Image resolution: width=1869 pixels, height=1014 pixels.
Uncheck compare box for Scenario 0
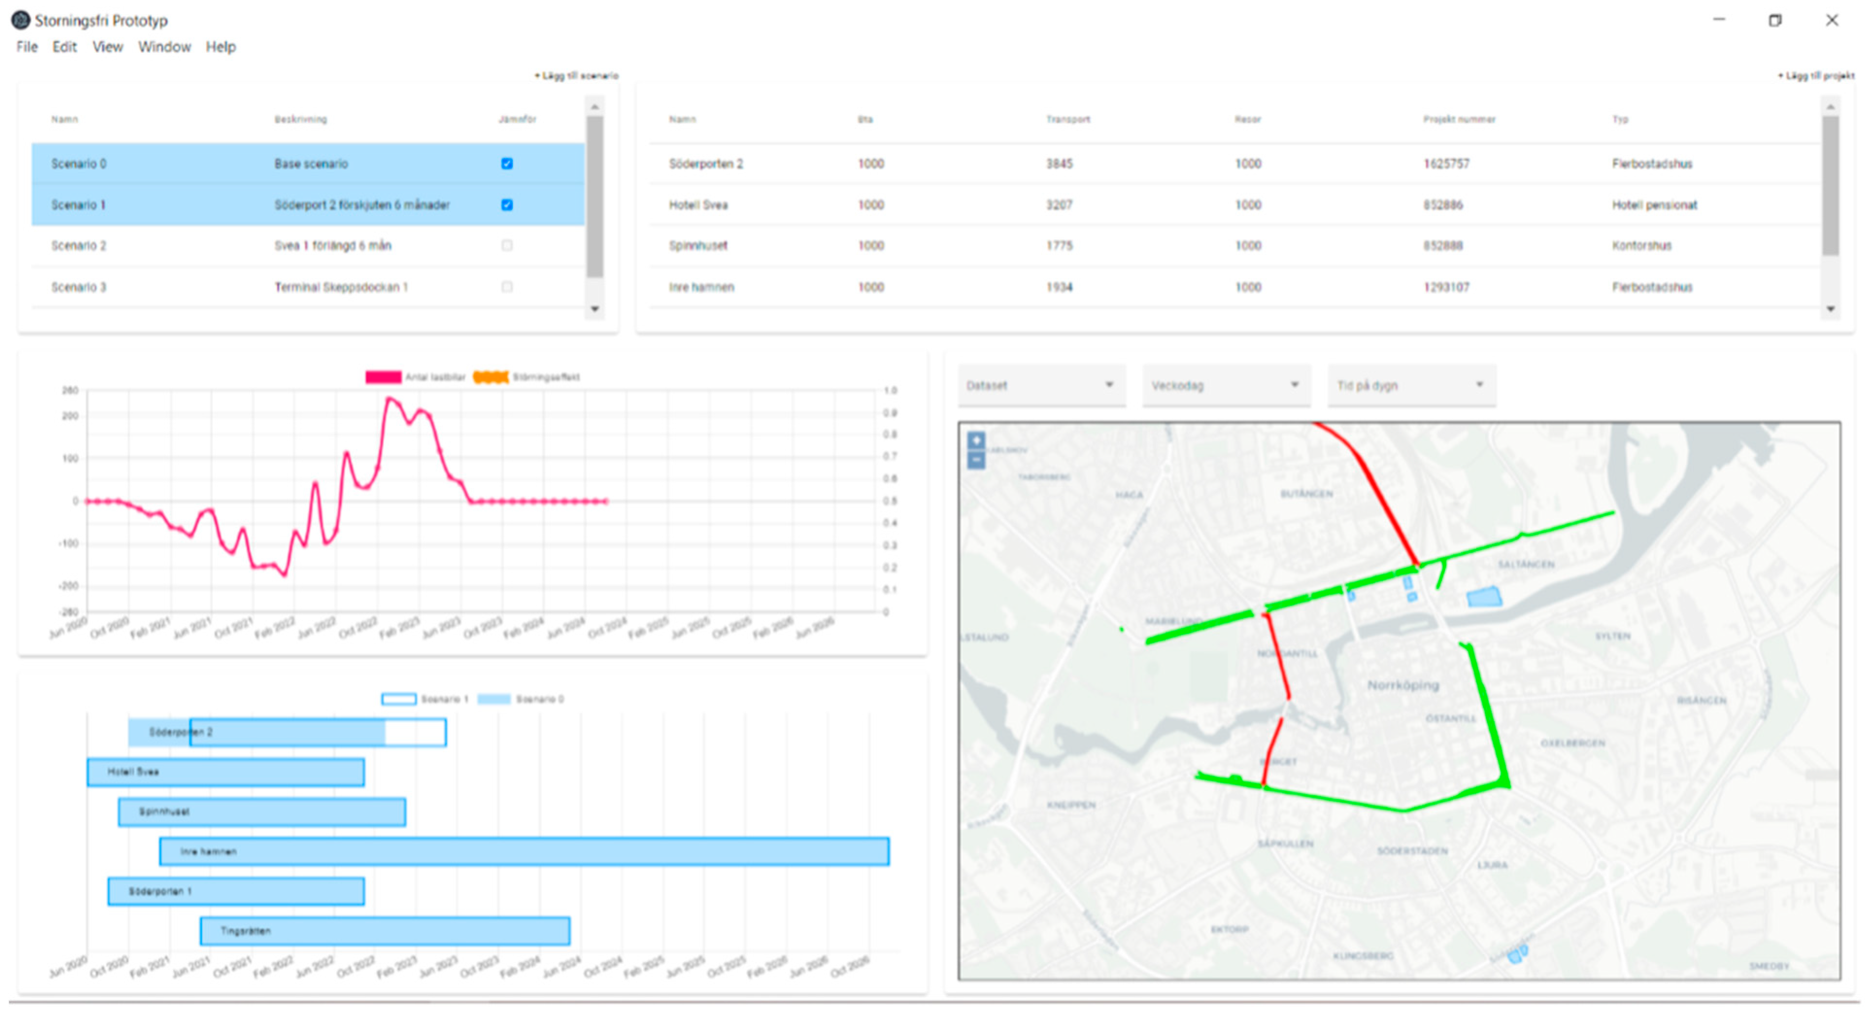pos(507,164)
